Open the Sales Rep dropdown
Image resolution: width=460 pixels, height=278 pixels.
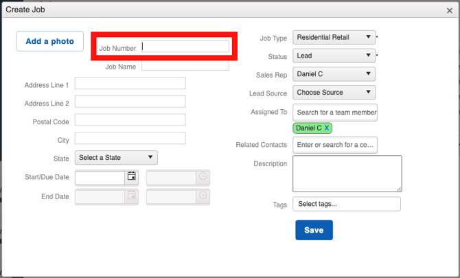(x=334, y=73)
